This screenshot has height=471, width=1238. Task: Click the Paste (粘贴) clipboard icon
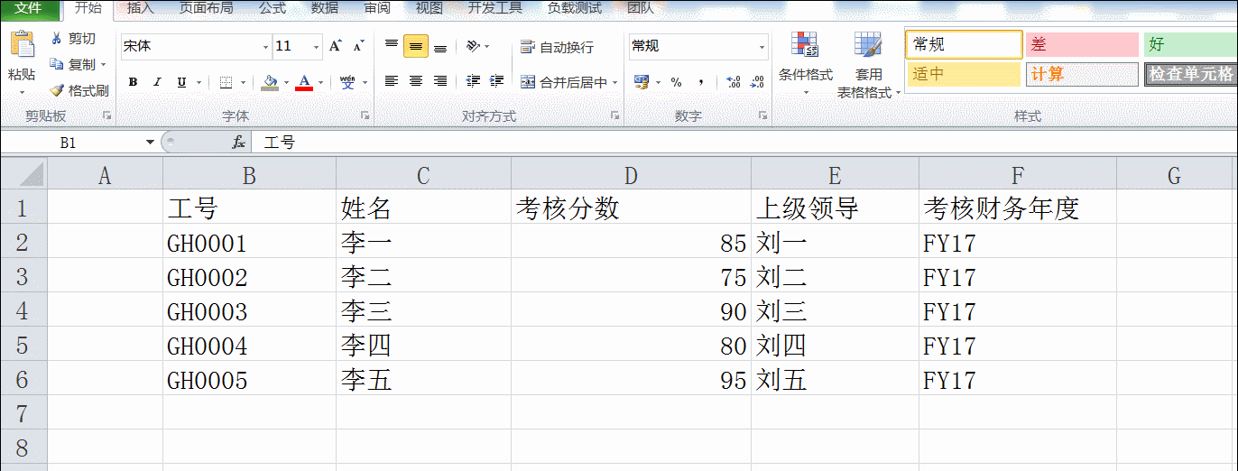[x=21, y=44]
